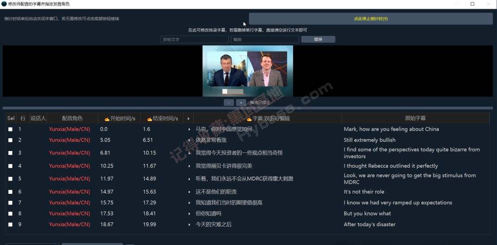
Task: Click the 开始时间/s column header
Action: click(x=120, y=118)
